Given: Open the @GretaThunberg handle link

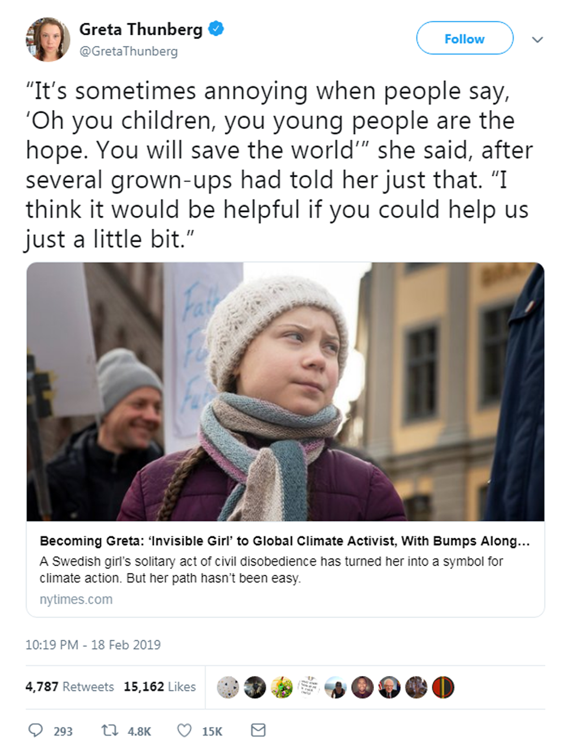Looking at the screenshot, I should click(x=128, y=51).
